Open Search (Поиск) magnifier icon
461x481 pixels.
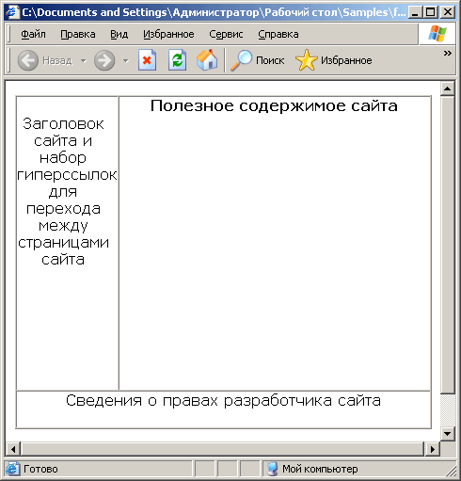pyautogui.click(x=242, y=60)
